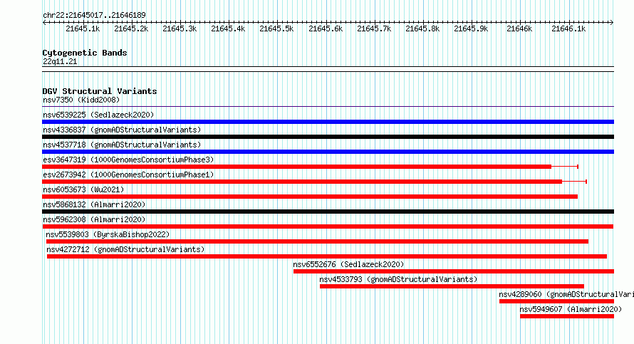Image resolution: width=634 pixels, height=344 pixels.
Task: Click the red bar of nsv4289060
Action: click(x=556, y=301)
